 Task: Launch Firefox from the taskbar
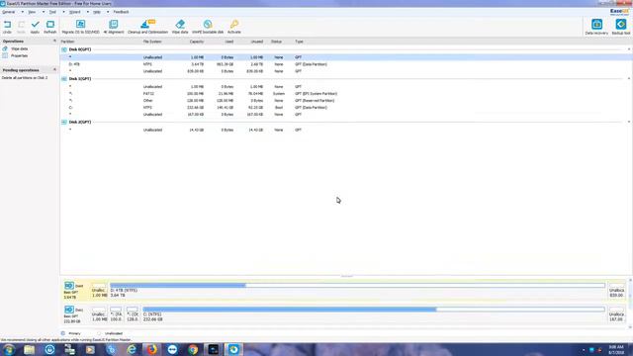151,349
